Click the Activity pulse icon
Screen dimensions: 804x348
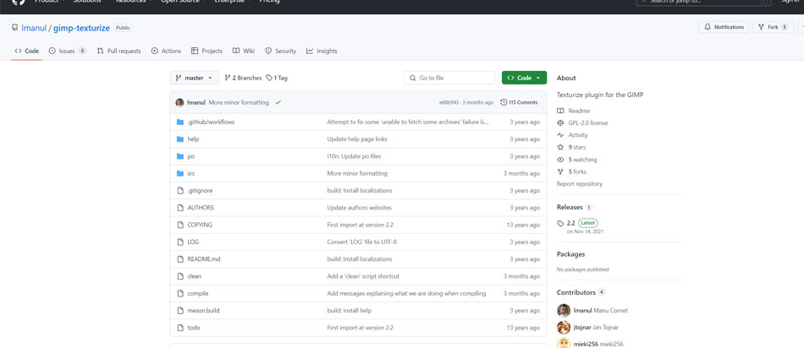coord(560,135)
